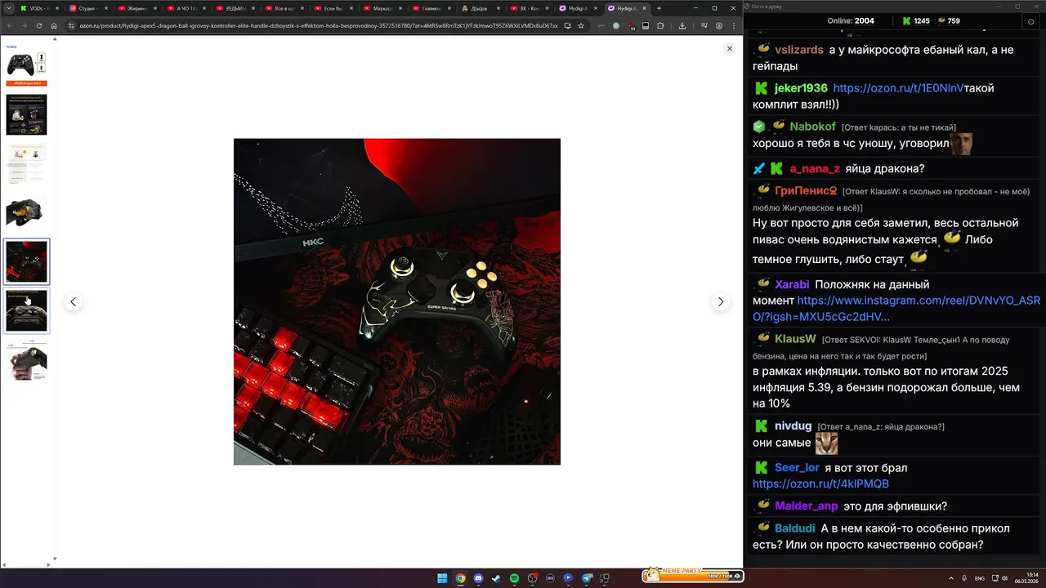Show the next product image with right arrow

point(720,302)
